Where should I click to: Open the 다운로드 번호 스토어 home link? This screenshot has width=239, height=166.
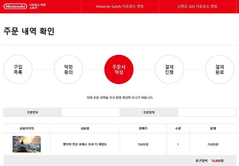pos(38,6)
